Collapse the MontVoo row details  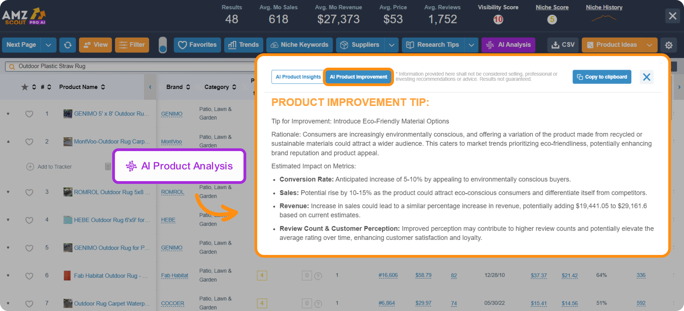pyautogui.click(x=8, y=141)
